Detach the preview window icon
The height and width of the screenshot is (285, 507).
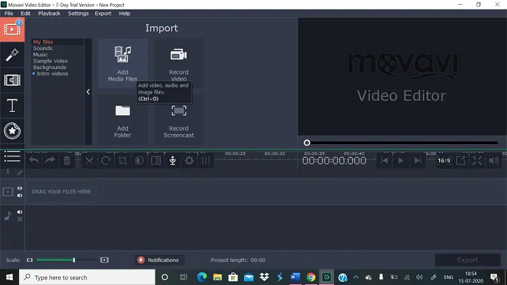coord(461,160)
